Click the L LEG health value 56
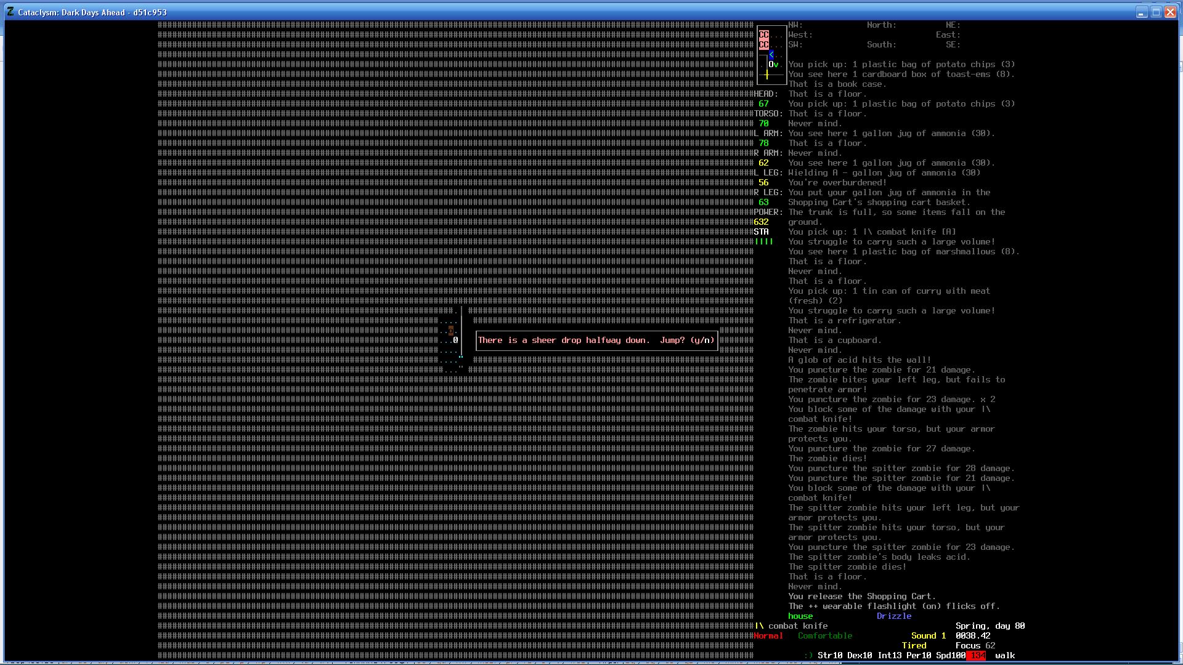Viewport: 1183px width, 665px height. [x=763, y=182]
